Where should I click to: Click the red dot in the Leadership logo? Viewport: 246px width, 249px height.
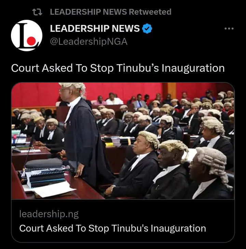(31, 41)
